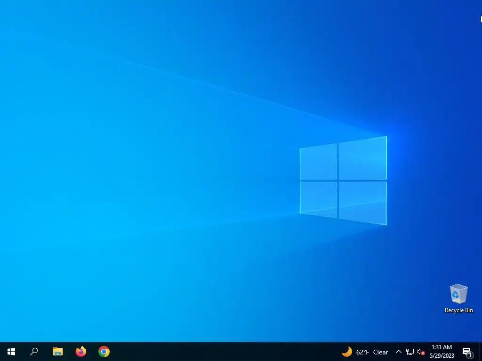
Task: Click the 62°F Clear weather text
Action: pyautogui.click(x=372, y=352)
